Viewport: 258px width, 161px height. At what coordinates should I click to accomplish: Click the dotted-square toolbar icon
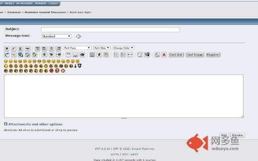point(140,55)
